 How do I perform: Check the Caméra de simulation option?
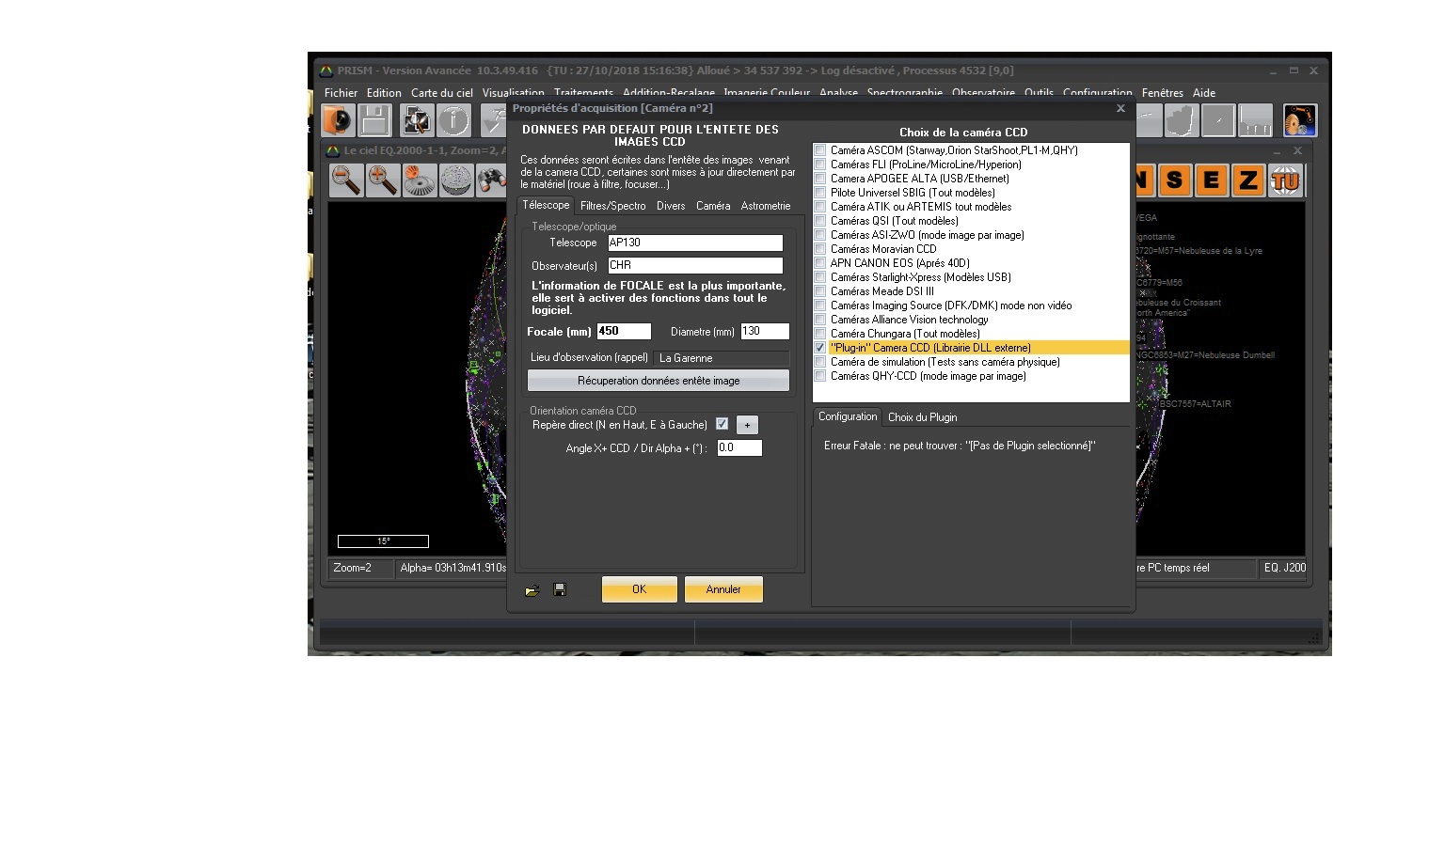tap(820, 362)
